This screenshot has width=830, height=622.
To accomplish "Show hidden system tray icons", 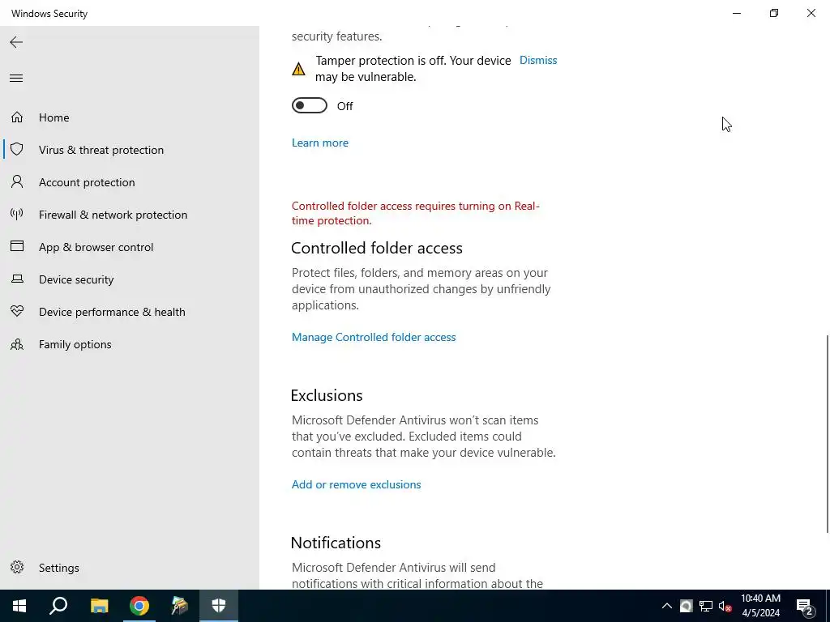I will tap(667, 606).
